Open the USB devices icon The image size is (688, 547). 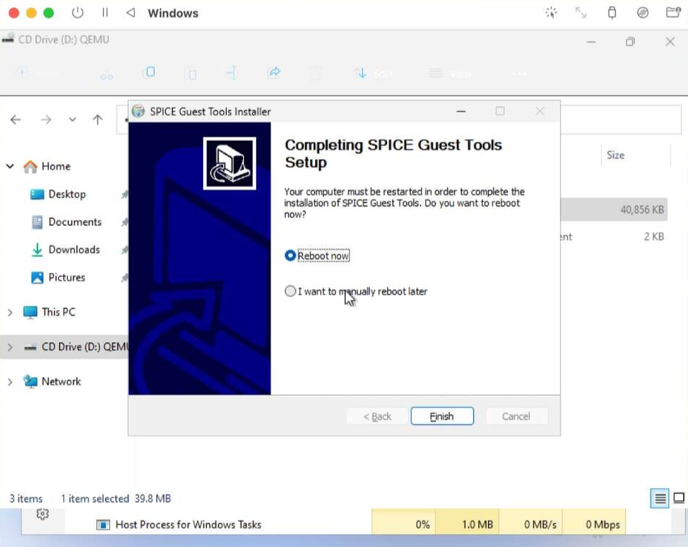612,13
